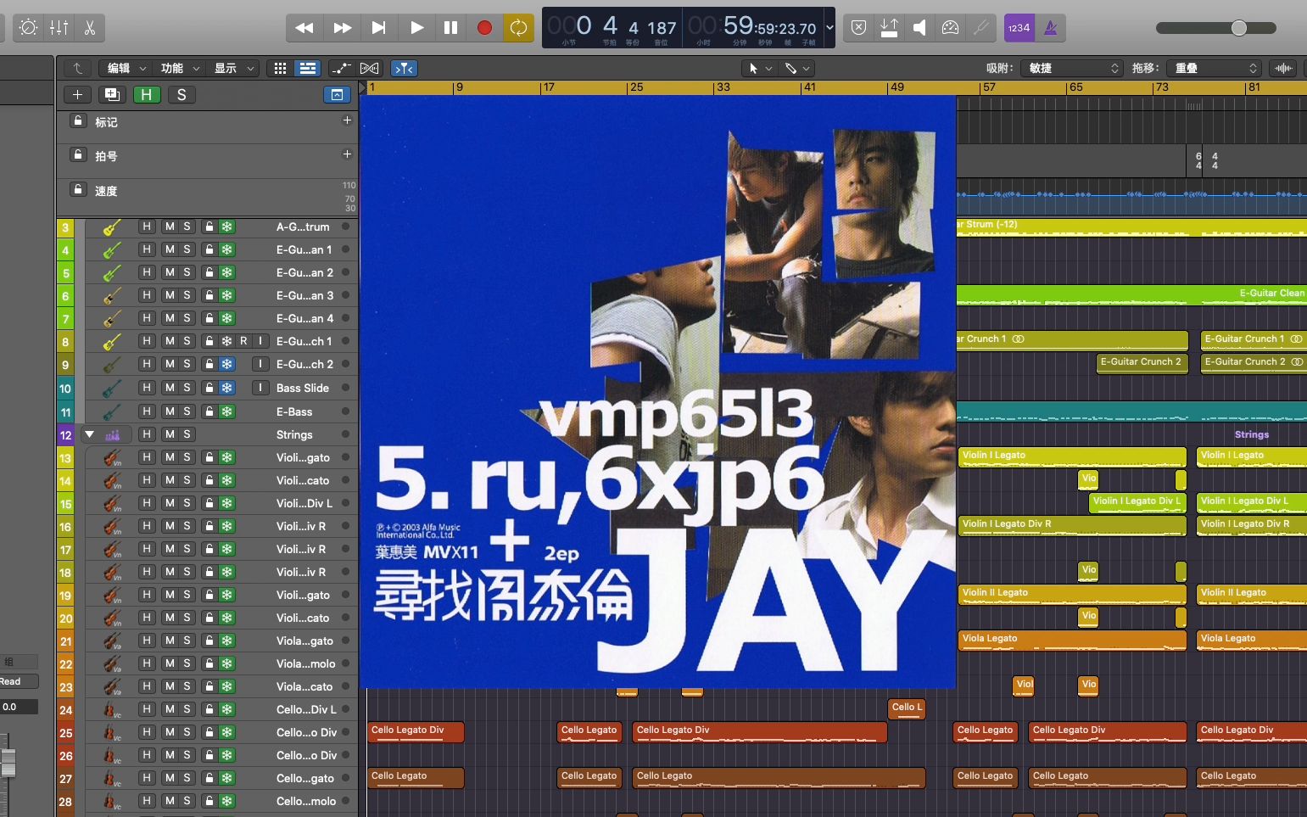Click the strings ensemble icon on track 12
Image resolution: width=1307 pixels, height=817 pixels.
tap(113, 434)
